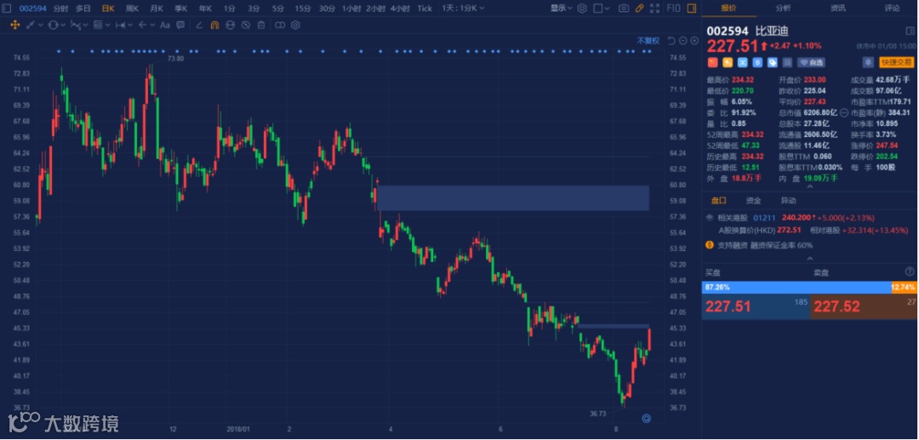Select the circle shape drawing tool
919x440 pixels.
53,26
